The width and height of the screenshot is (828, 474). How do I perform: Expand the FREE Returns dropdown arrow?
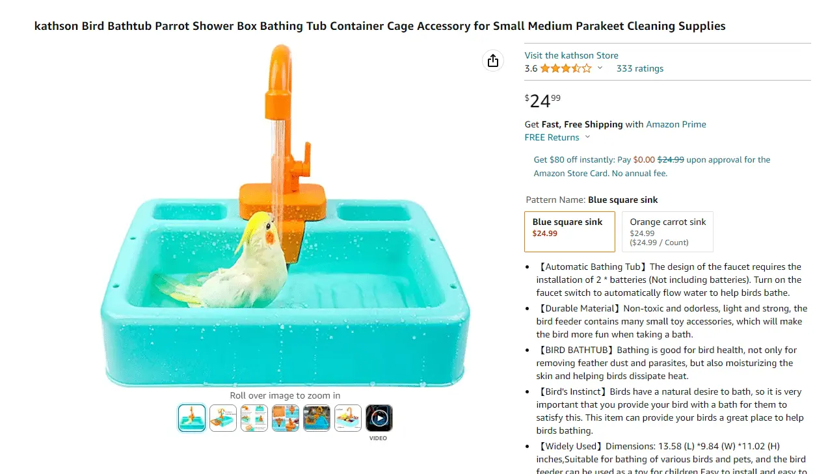click(x=587, y=137)
